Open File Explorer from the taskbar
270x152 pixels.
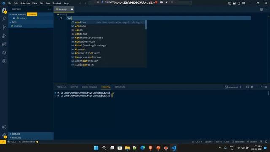(x=127, y=148)
